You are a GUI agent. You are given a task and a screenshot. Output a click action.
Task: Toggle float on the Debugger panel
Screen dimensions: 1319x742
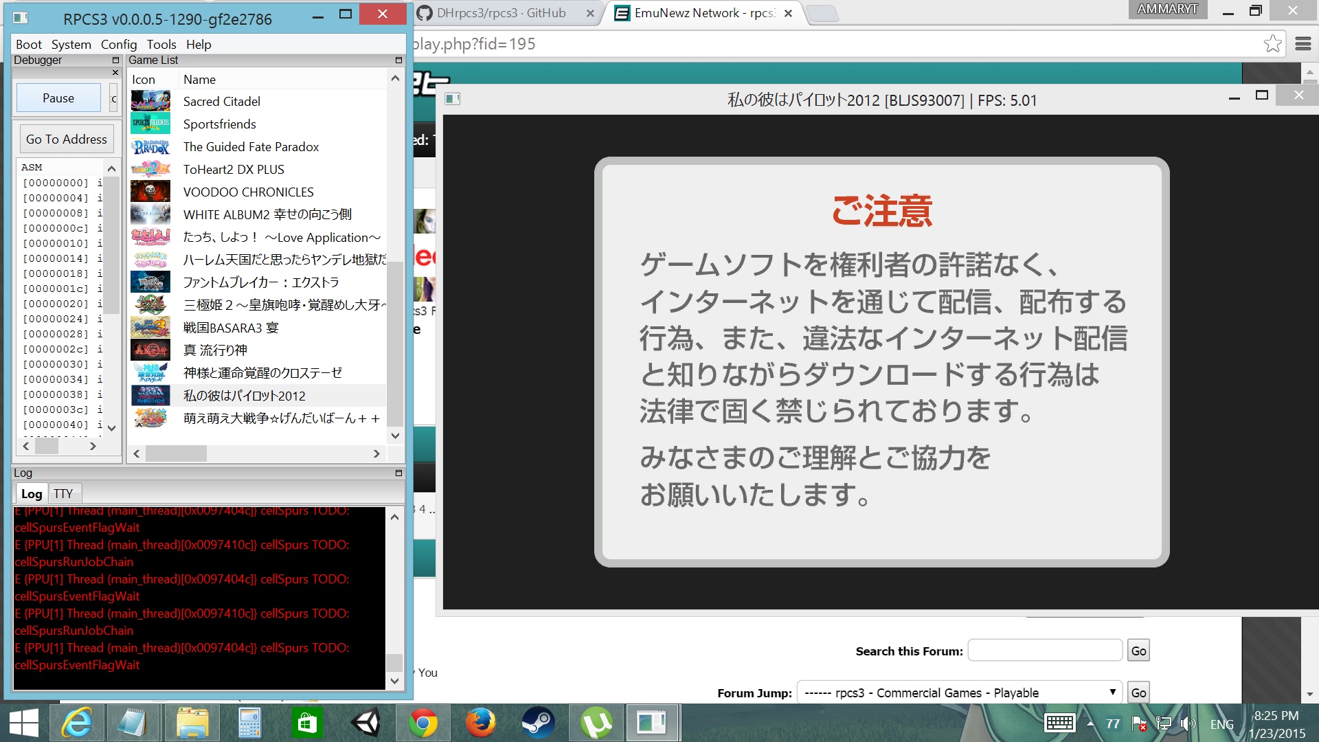(x=115, y=60)
